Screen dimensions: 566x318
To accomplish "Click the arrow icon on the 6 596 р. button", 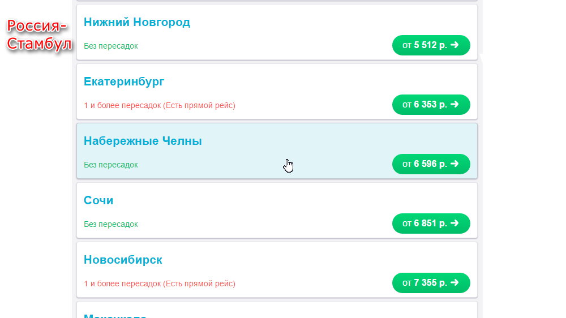I will pos(454,164).
